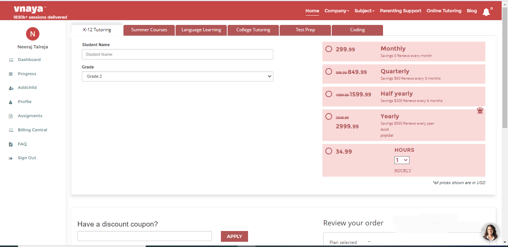Open the chat support avatar

(x=490, y=232)
